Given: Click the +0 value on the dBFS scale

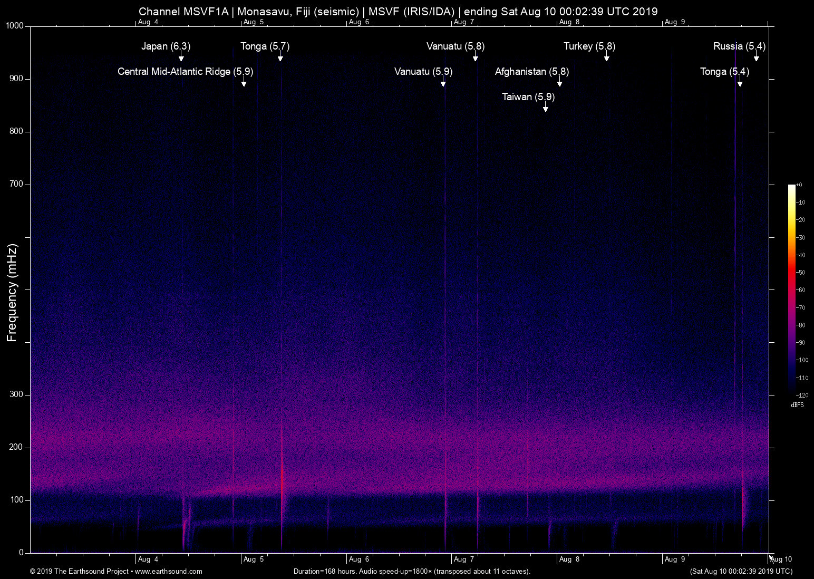Looking at the screenshot, I should (x=799, y=185).
